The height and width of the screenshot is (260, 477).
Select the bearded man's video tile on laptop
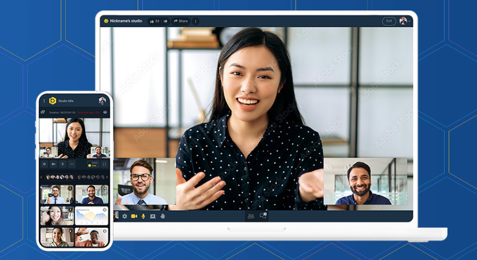click(365, 181)
